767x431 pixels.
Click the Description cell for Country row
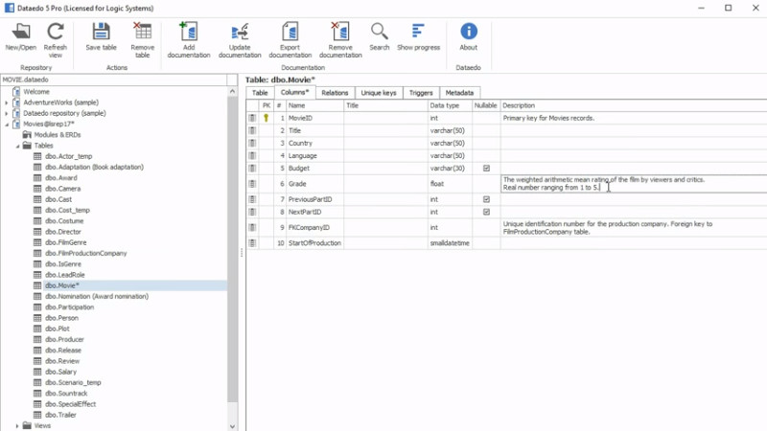pyautogui.click(x=634, y=143)
